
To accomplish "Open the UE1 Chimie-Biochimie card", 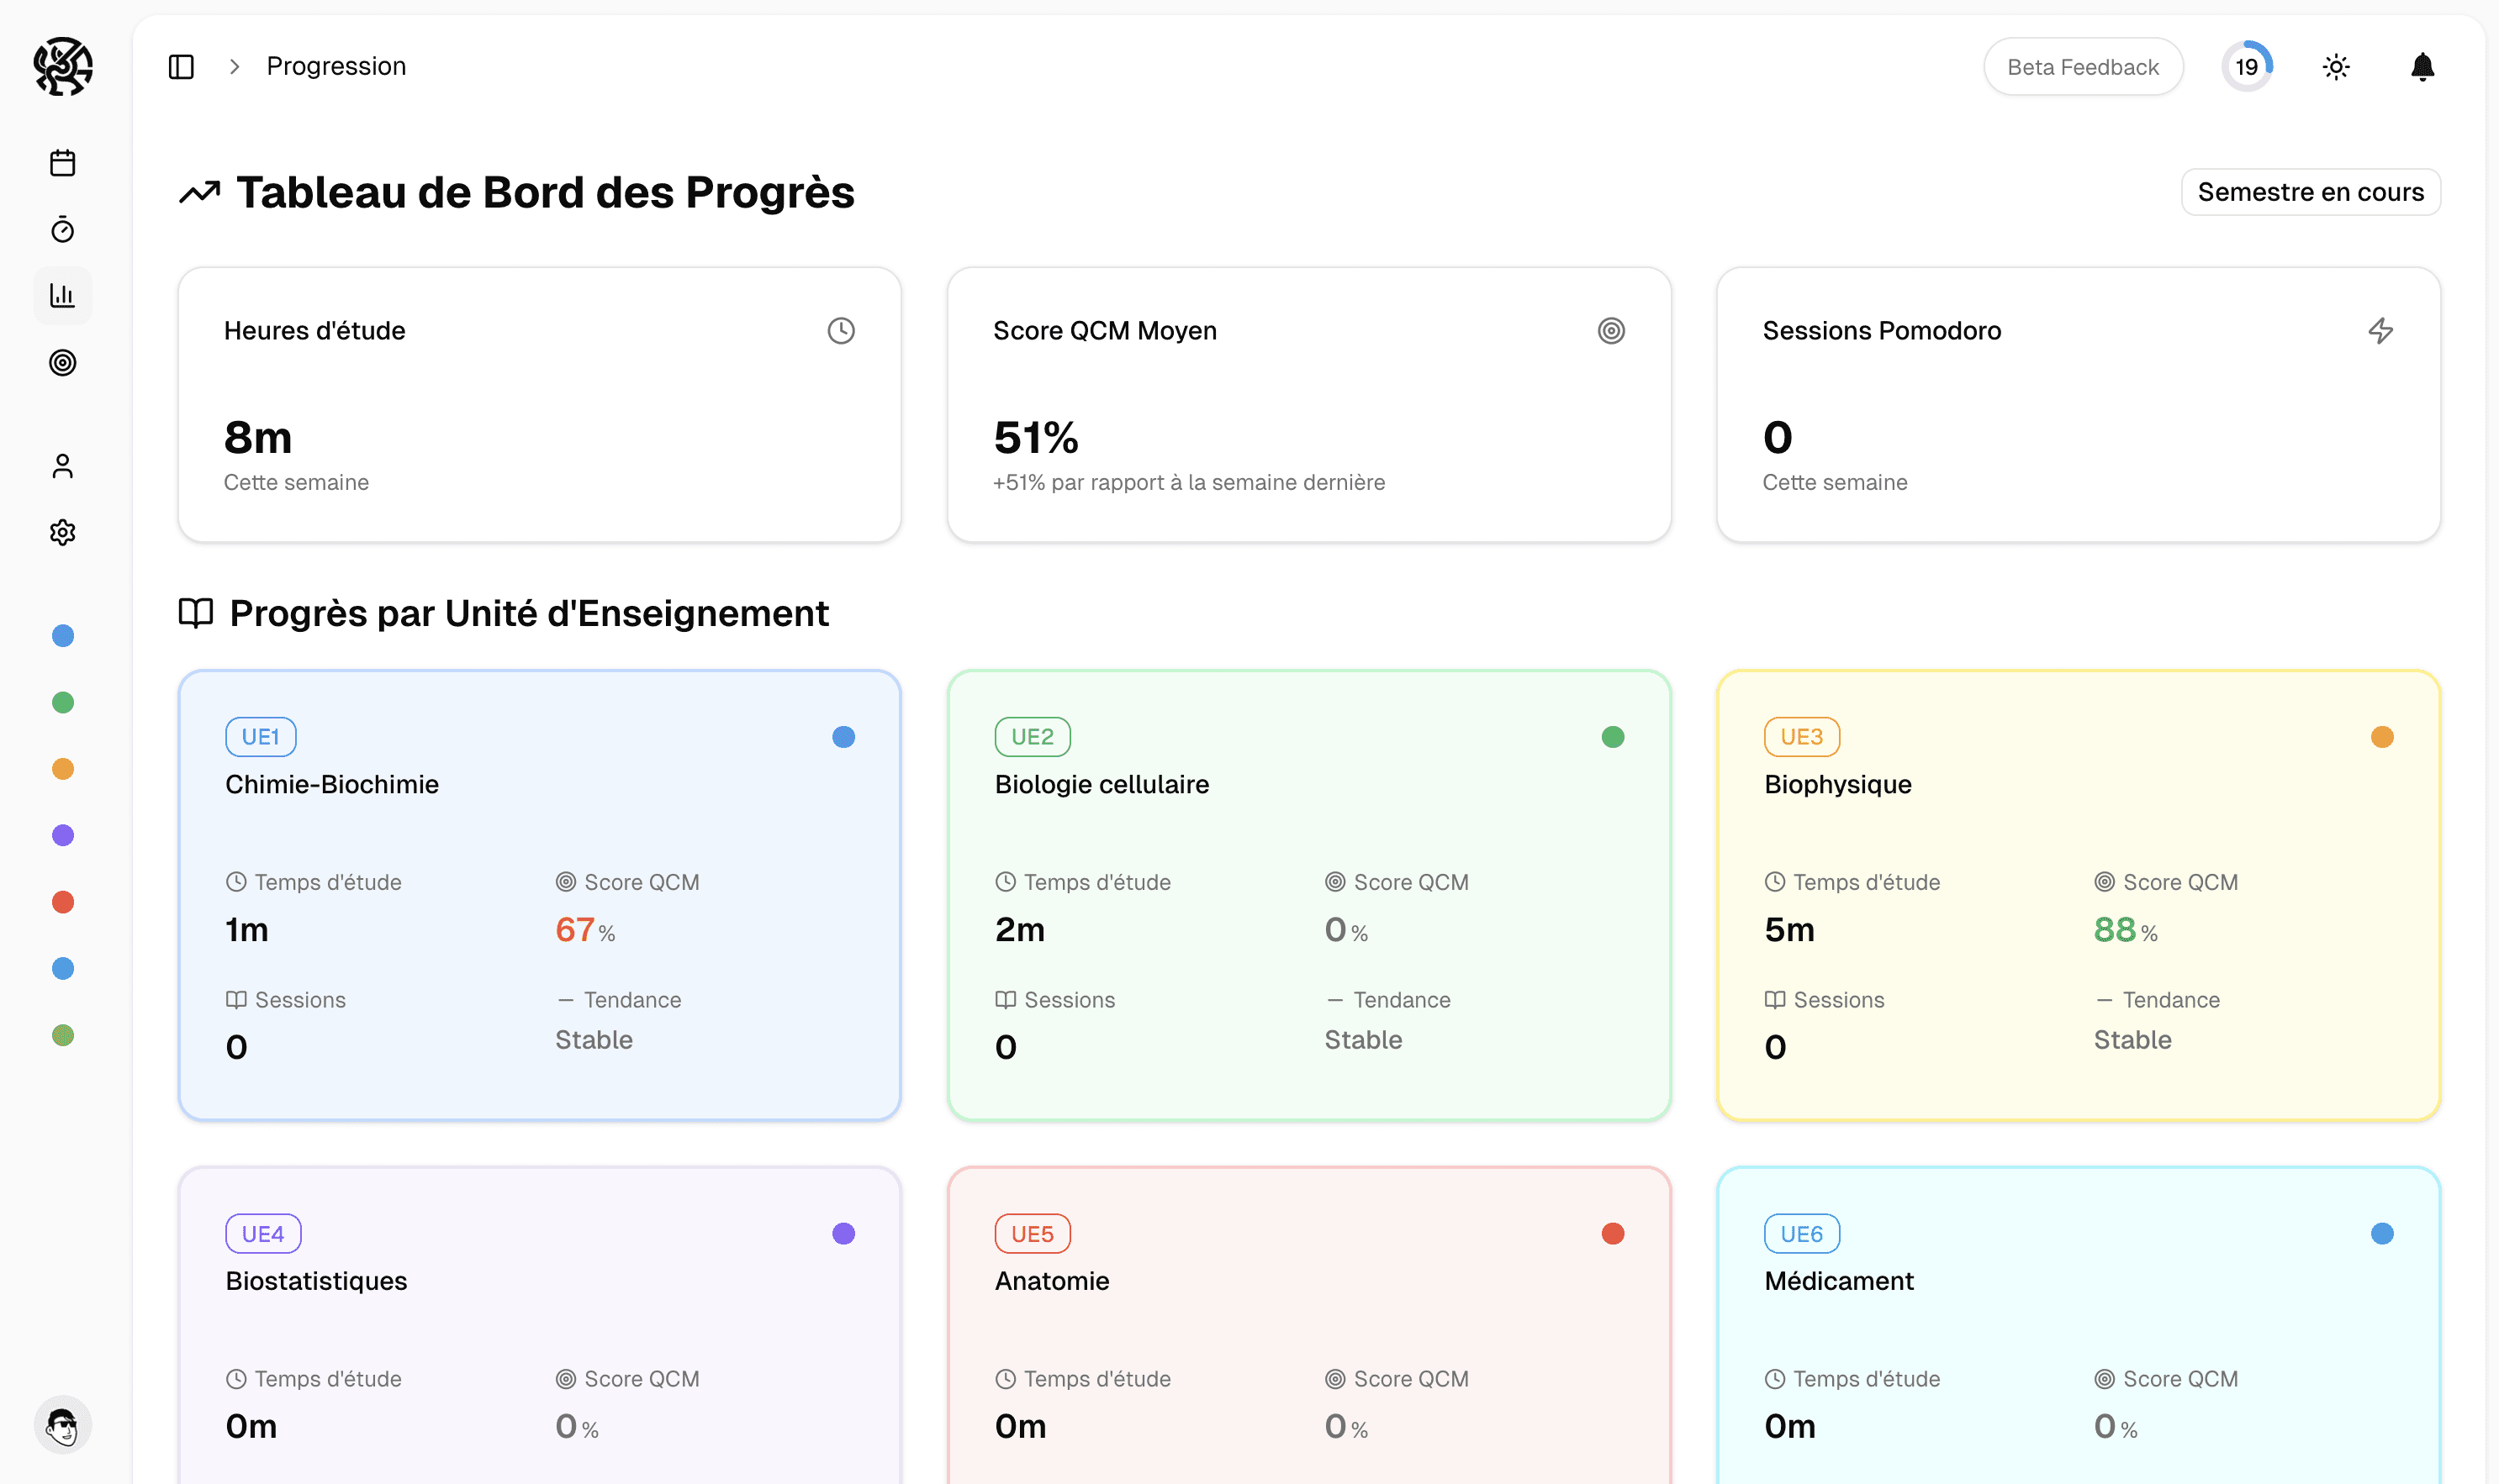I will (538, 895).
